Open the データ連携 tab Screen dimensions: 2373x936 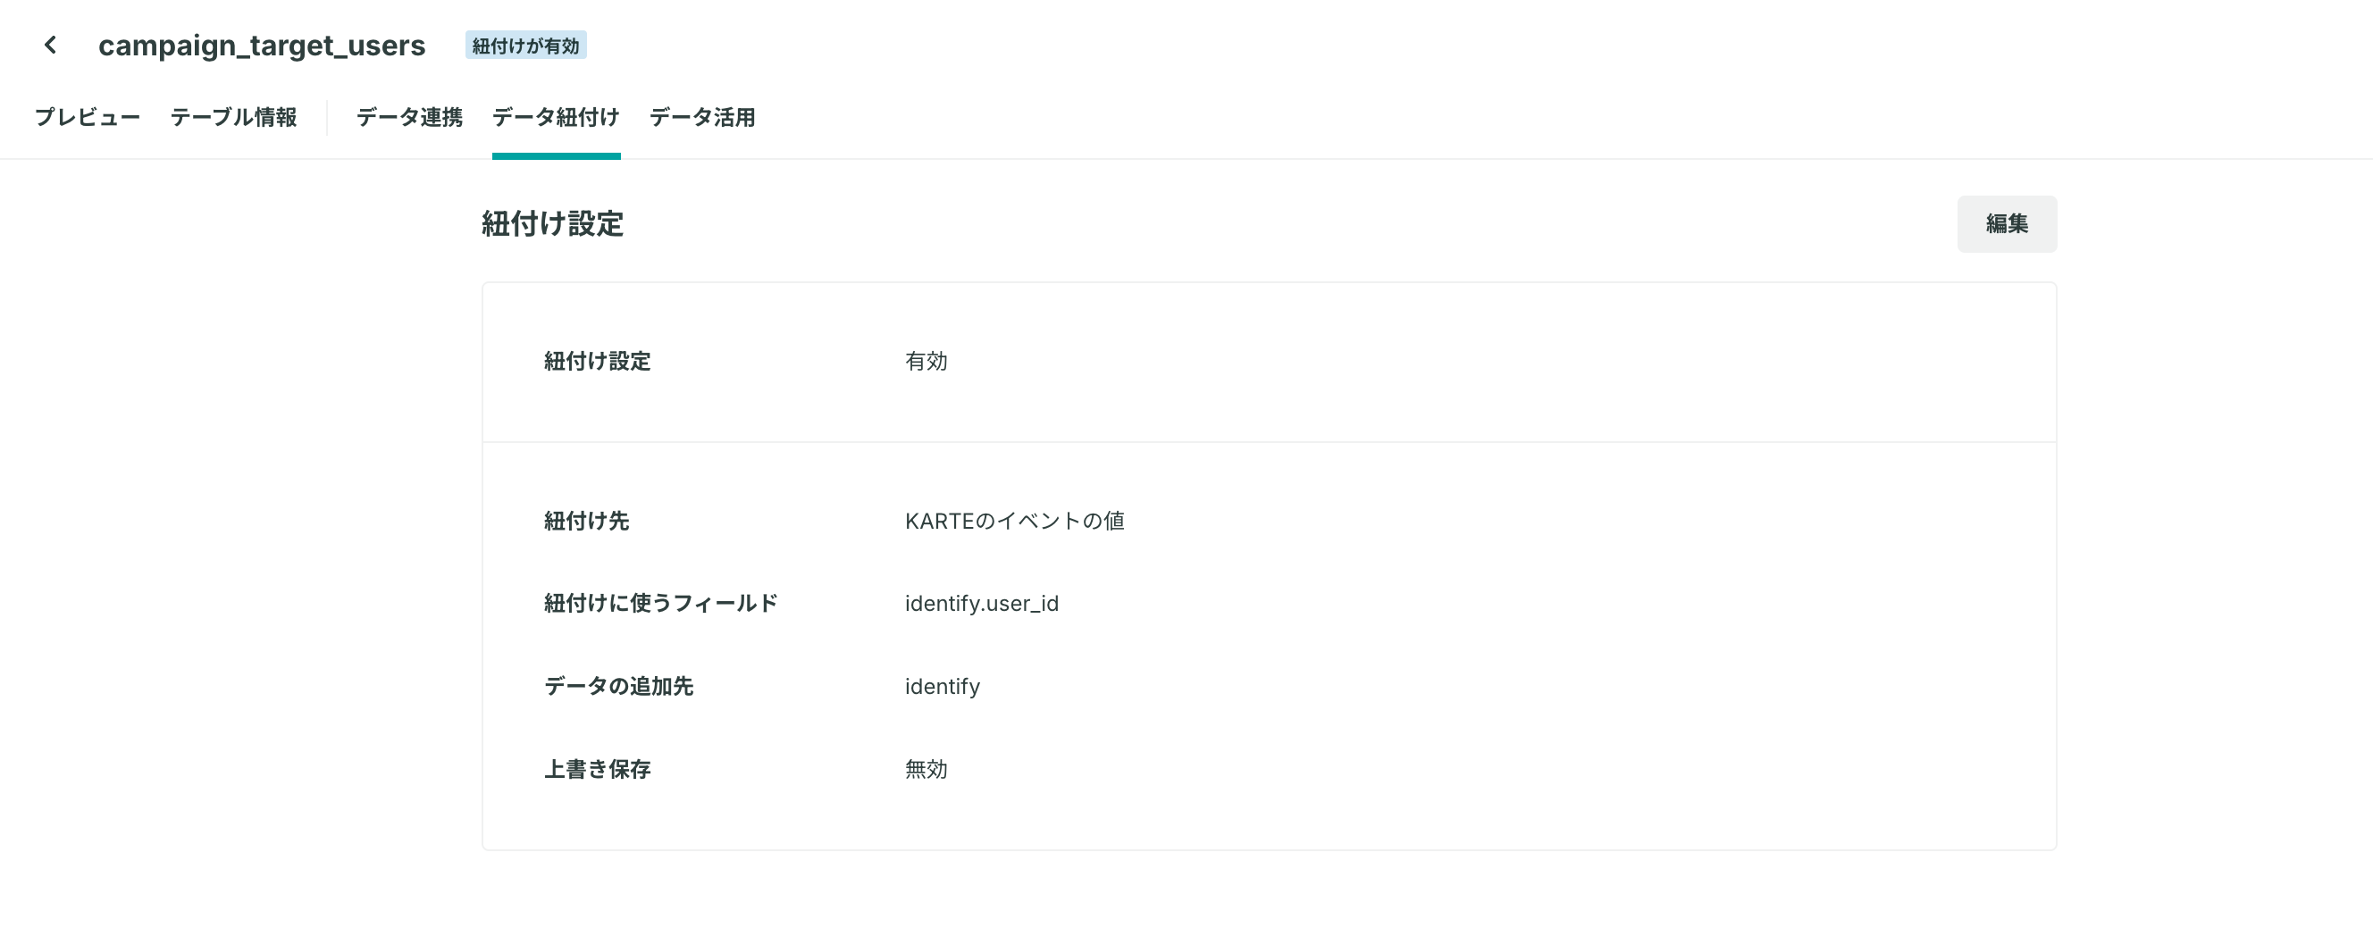pyautogui.click(x=409, y=118)
